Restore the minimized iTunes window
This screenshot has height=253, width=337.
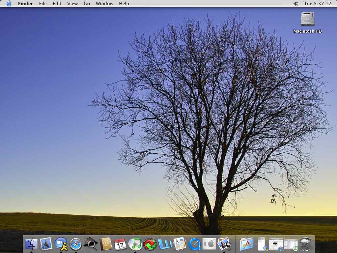[x=291, y=245]
